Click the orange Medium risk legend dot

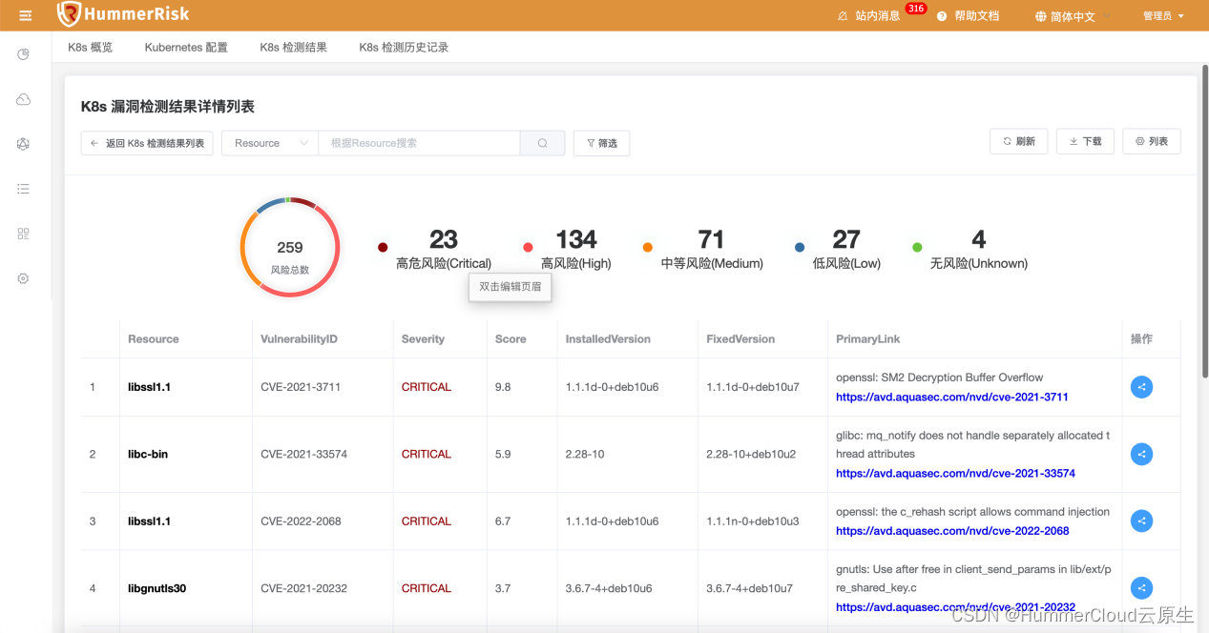[648, 248]
